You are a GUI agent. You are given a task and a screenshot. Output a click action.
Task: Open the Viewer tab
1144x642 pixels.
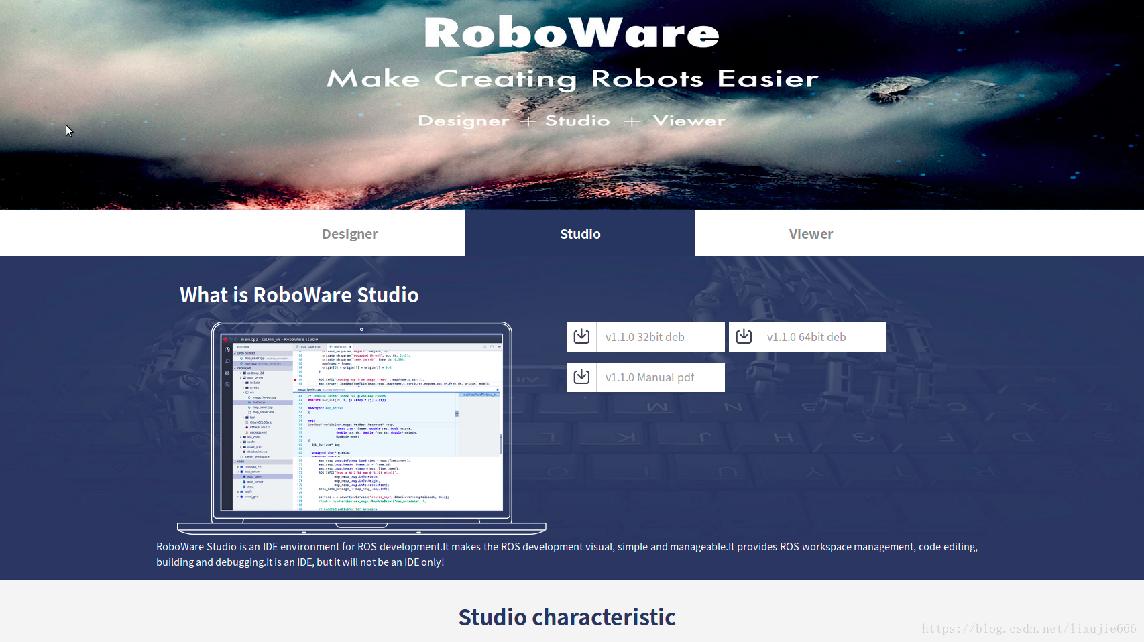coord(811,233)
